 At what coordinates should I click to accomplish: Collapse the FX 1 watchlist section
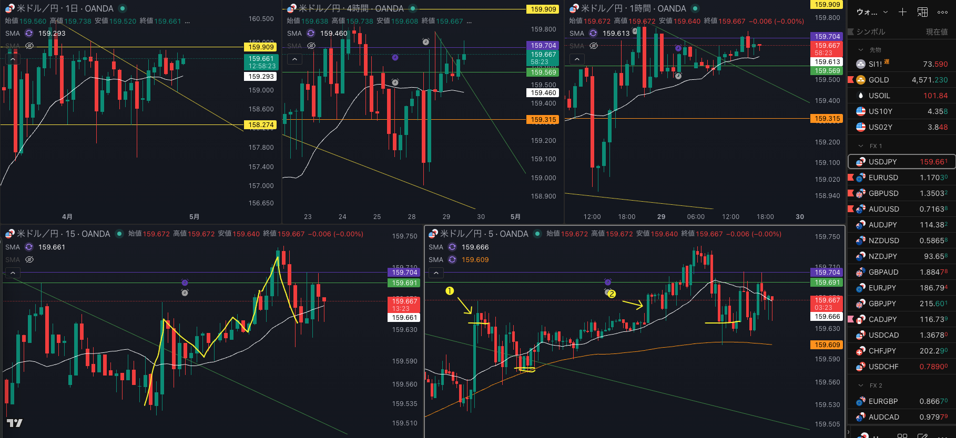click(x=861, y=146)
